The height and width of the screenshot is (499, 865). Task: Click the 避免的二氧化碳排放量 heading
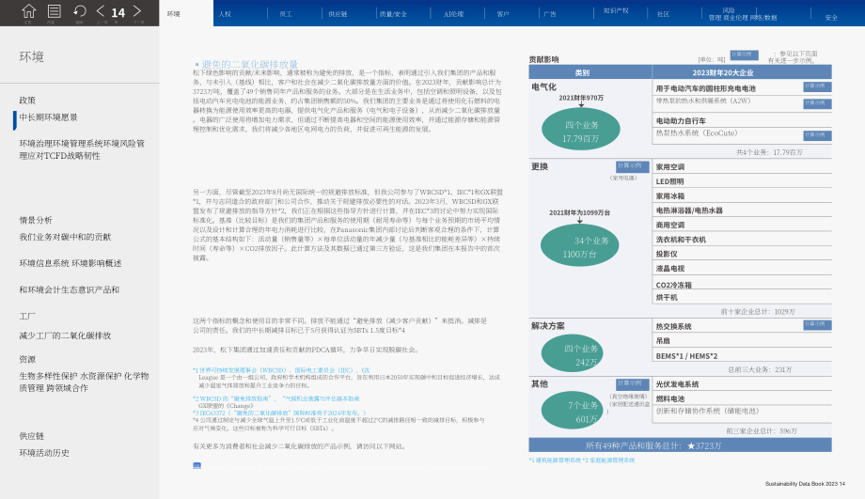coord(250,65)
